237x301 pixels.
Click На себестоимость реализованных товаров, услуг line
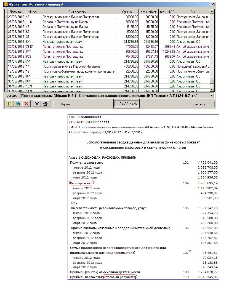pos(108,208)
